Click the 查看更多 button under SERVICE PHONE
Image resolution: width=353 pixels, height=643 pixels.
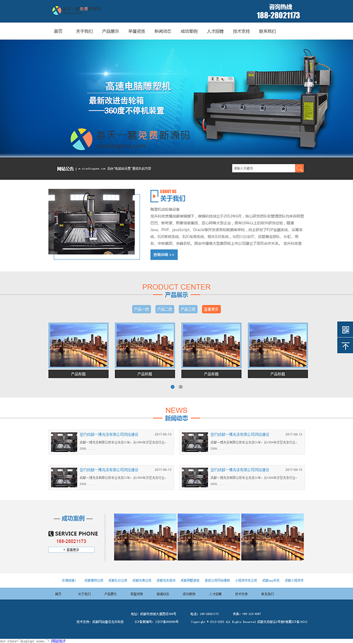click(71, 549)
